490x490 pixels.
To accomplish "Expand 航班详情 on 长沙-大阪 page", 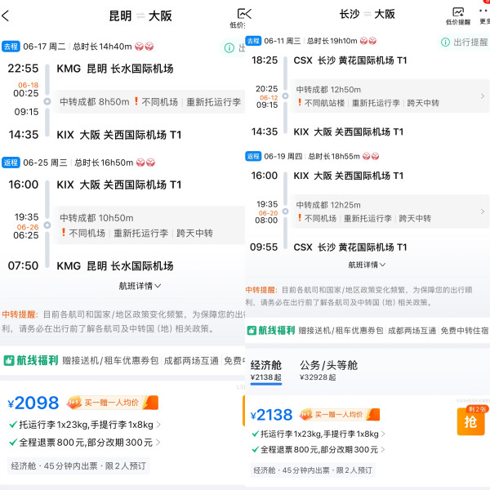I will pos(367,265).
